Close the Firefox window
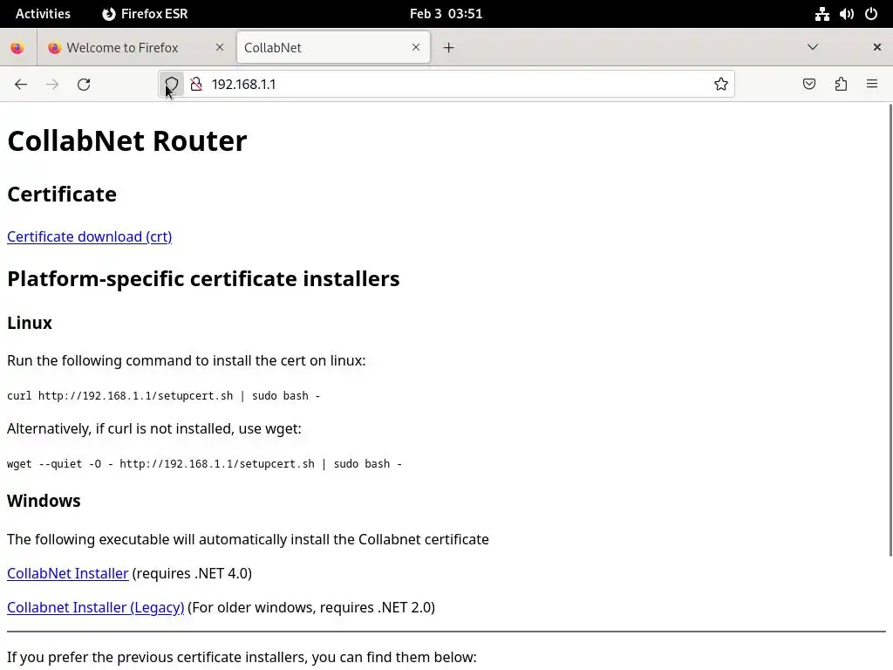This screenshot has width=893, height=670. (x=876, y=47)
